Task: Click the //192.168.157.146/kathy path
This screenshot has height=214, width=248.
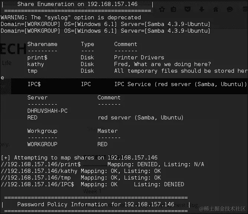Action: pyautogui.click(x=39, y=171)
